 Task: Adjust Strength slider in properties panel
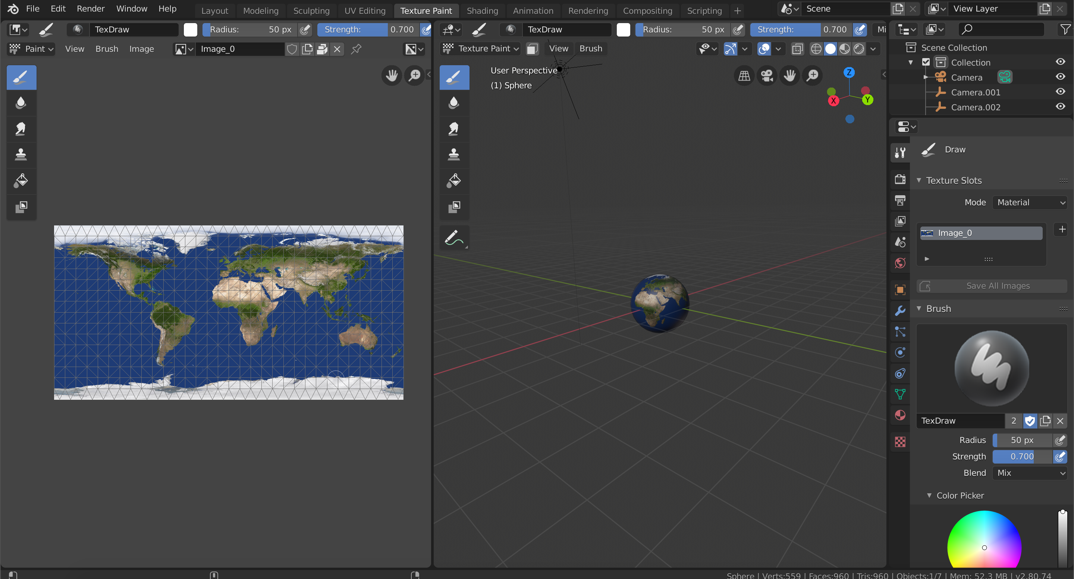[1021, 456]
